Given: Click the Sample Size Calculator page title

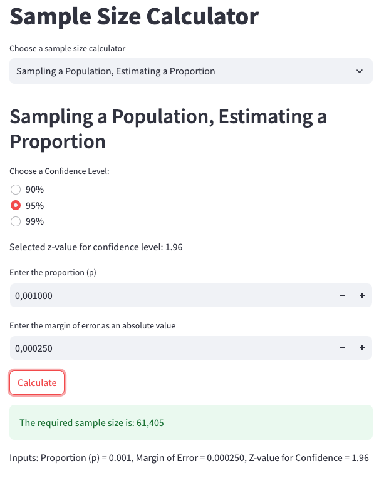Looking at the screenshot, I should pos(134,16).
